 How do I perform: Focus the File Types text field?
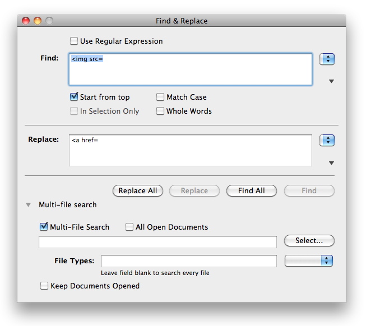pyautogui.click(x=189, y=261)
